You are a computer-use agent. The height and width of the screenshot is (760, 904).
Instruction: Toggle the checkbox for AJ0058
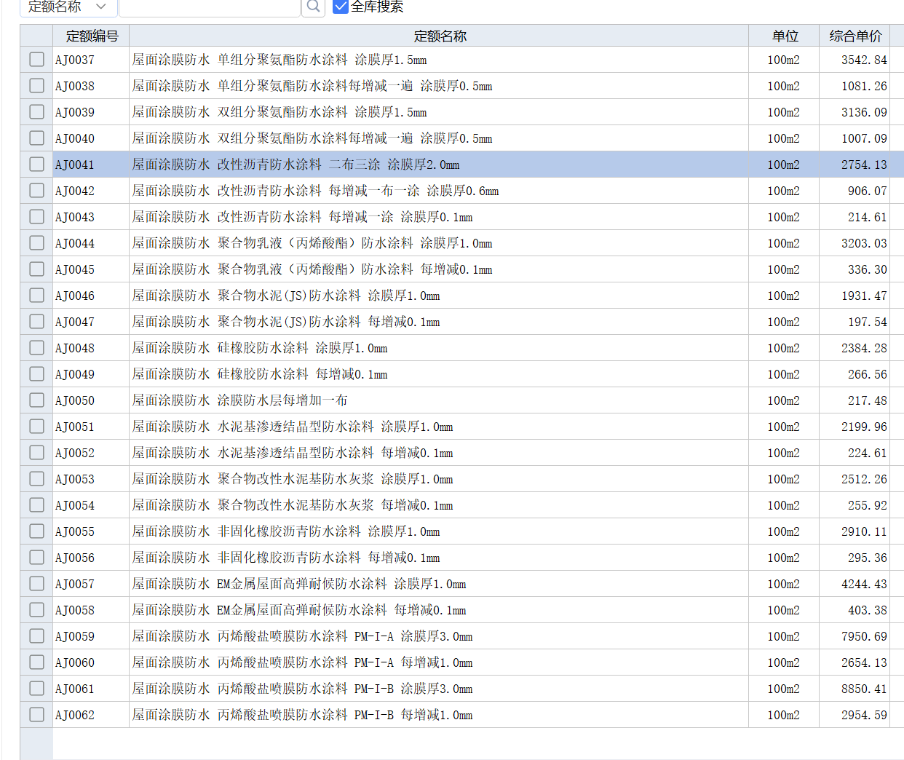[36, 610]
